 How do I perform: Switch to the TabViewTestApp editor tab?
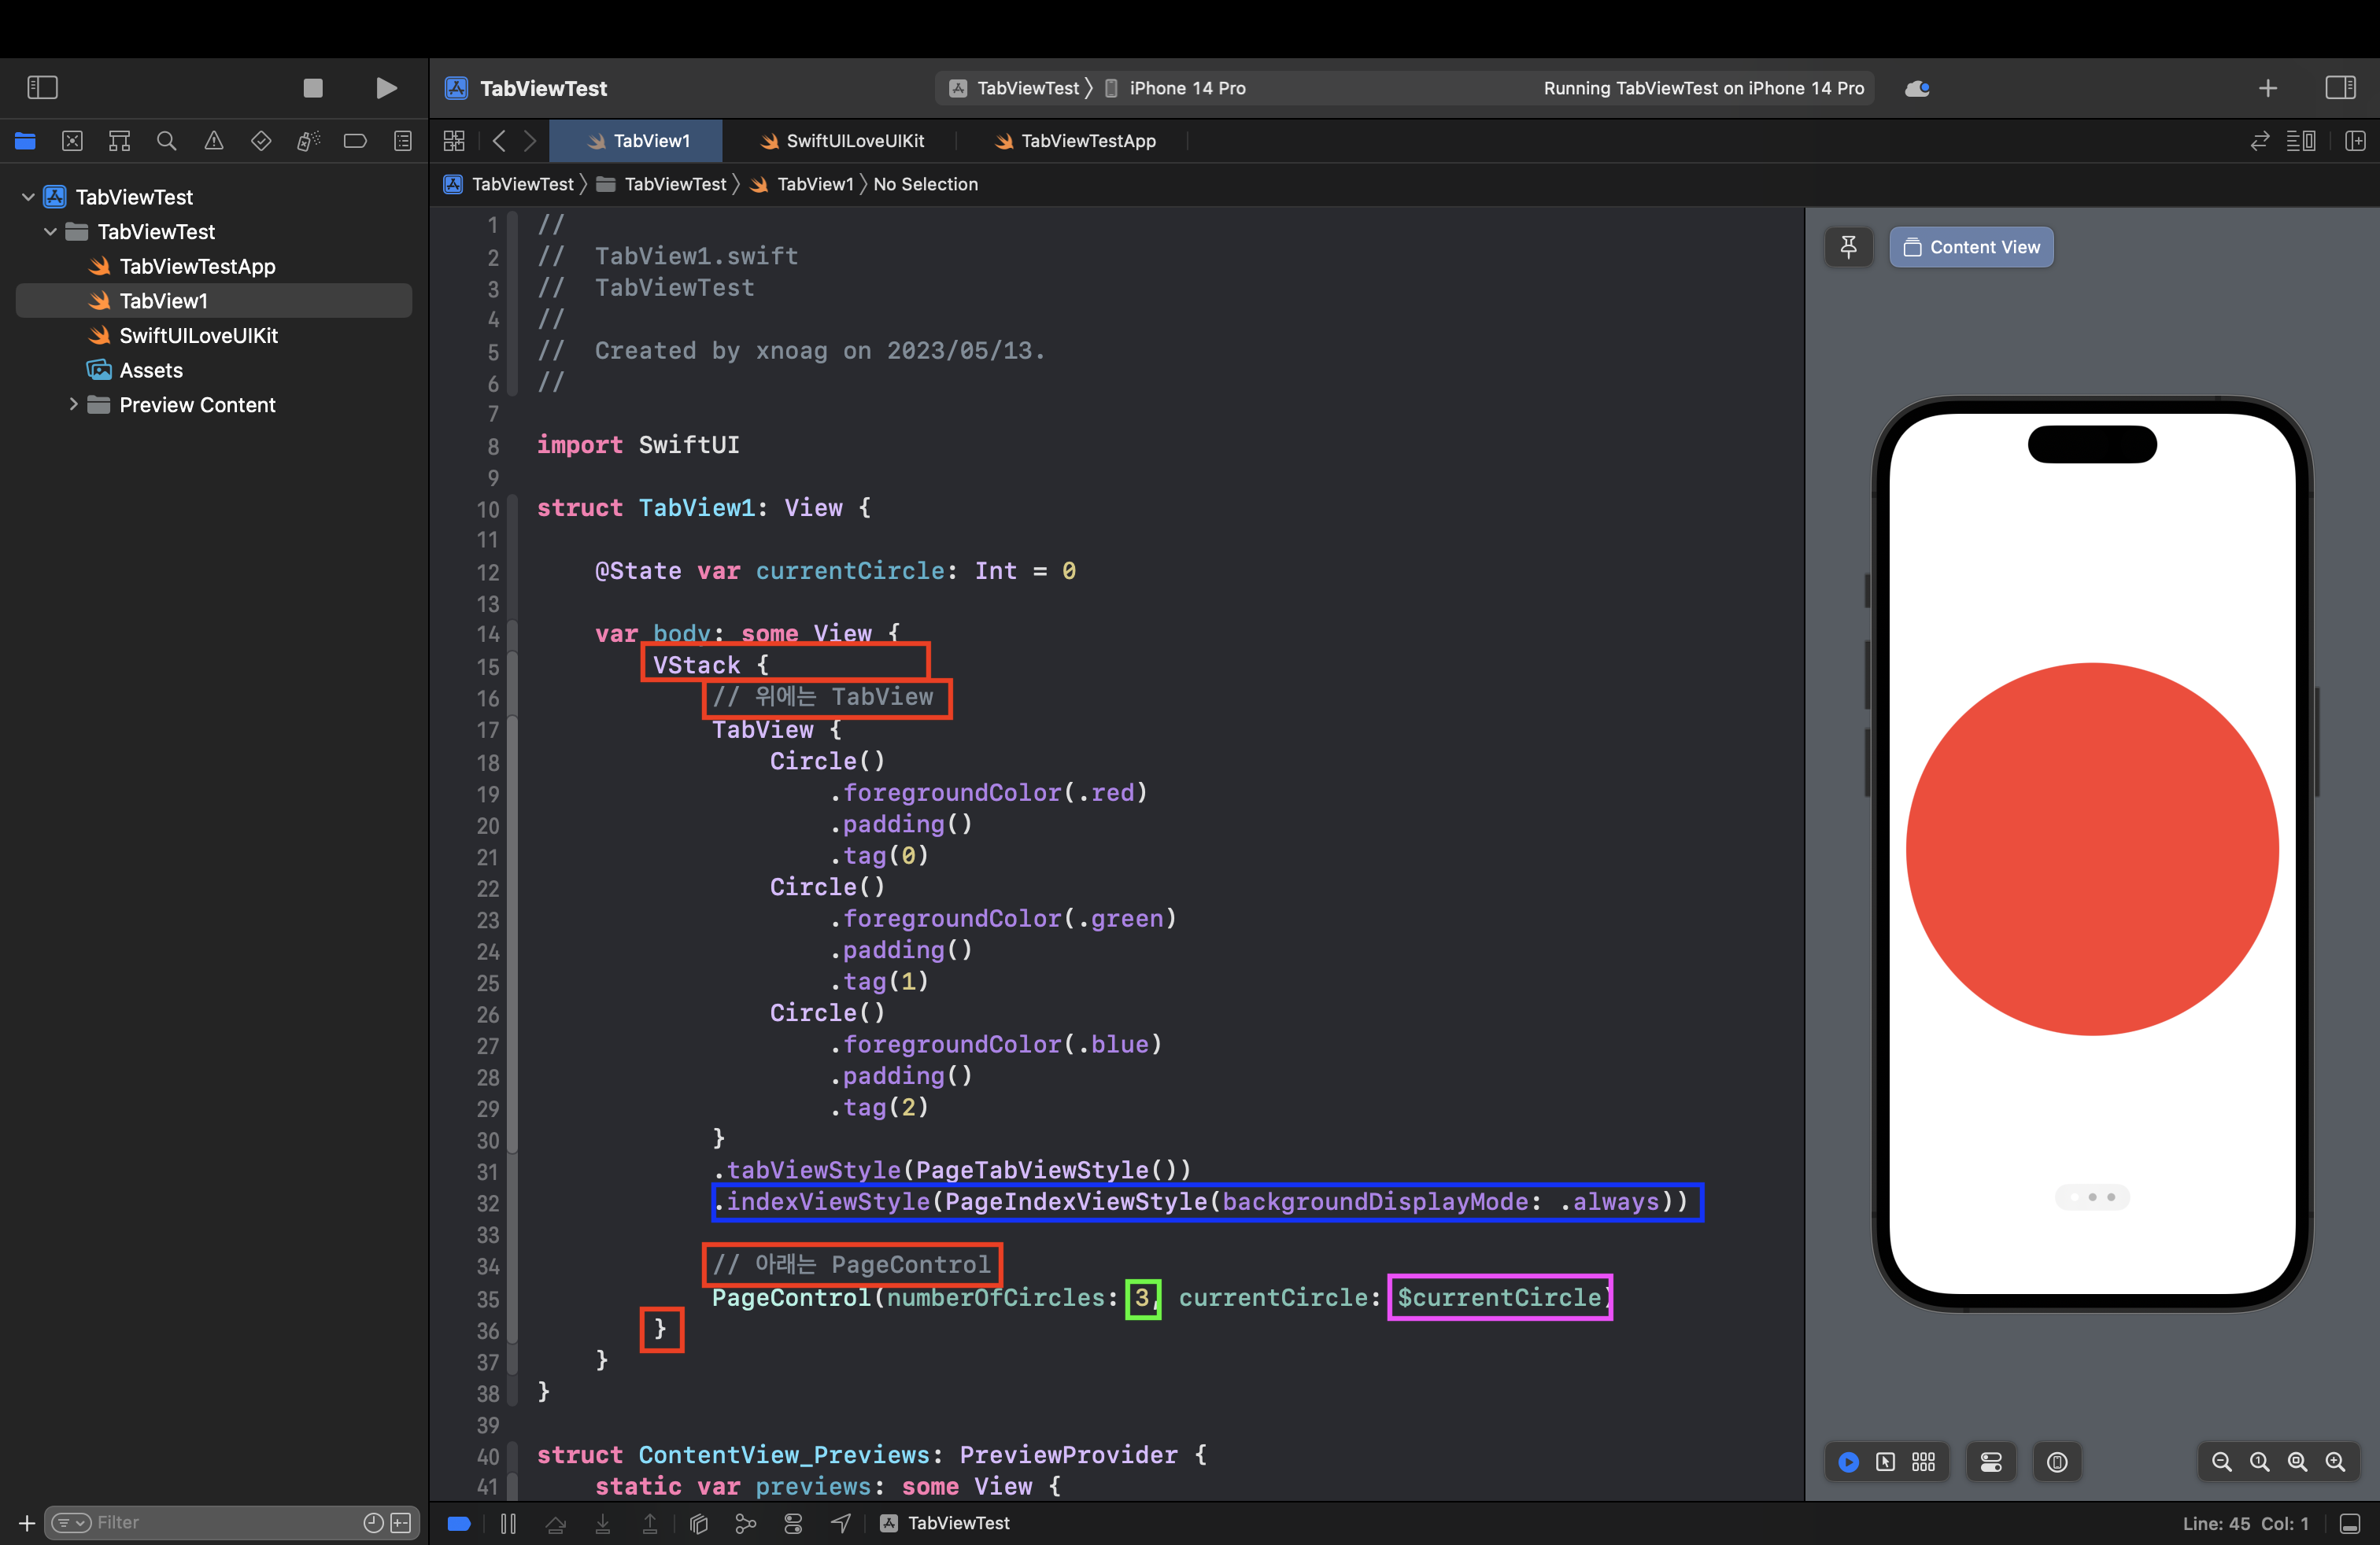(x=1087, y=141)
